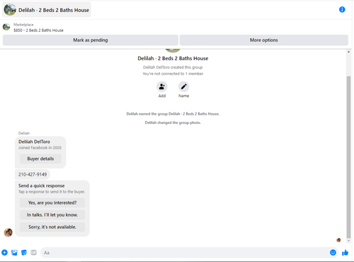Click Delilah's avatar beside the messages
The image size is (354, 262).
pos(8,232)
